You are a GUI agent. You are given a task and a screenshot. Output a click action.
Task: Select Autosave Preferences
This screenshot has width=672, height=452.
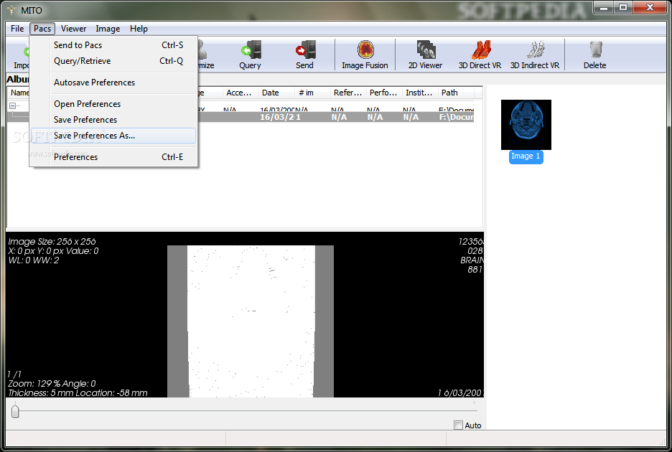coord(113,83)
